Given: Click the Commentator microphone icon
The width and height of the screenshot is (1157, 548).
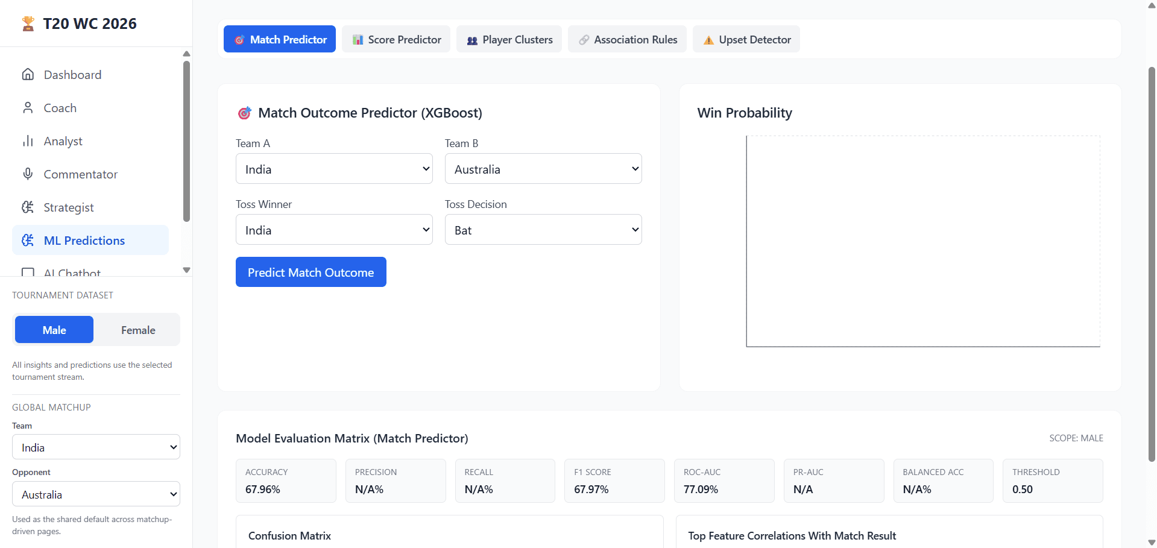Looking at the screenshot, I should (28, 174).
